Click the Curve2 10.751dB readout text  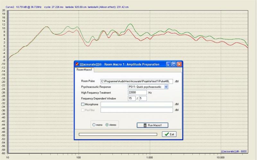point(23,7)
